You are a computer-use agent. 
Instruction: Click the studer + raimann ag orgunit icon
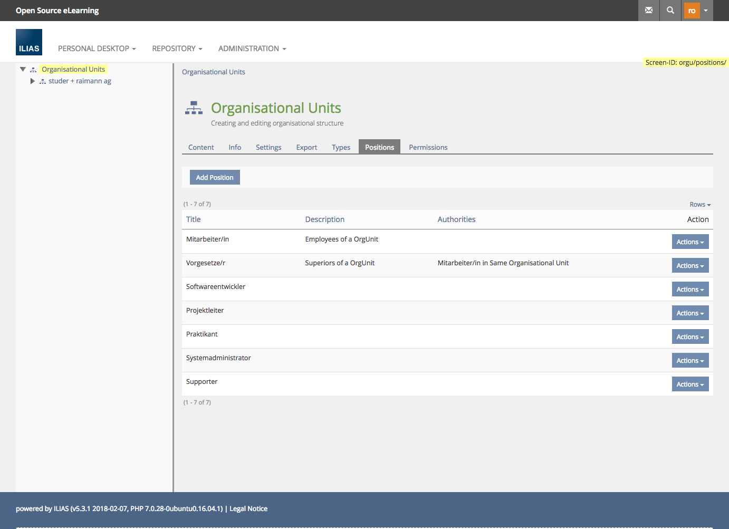coord(43,81)
